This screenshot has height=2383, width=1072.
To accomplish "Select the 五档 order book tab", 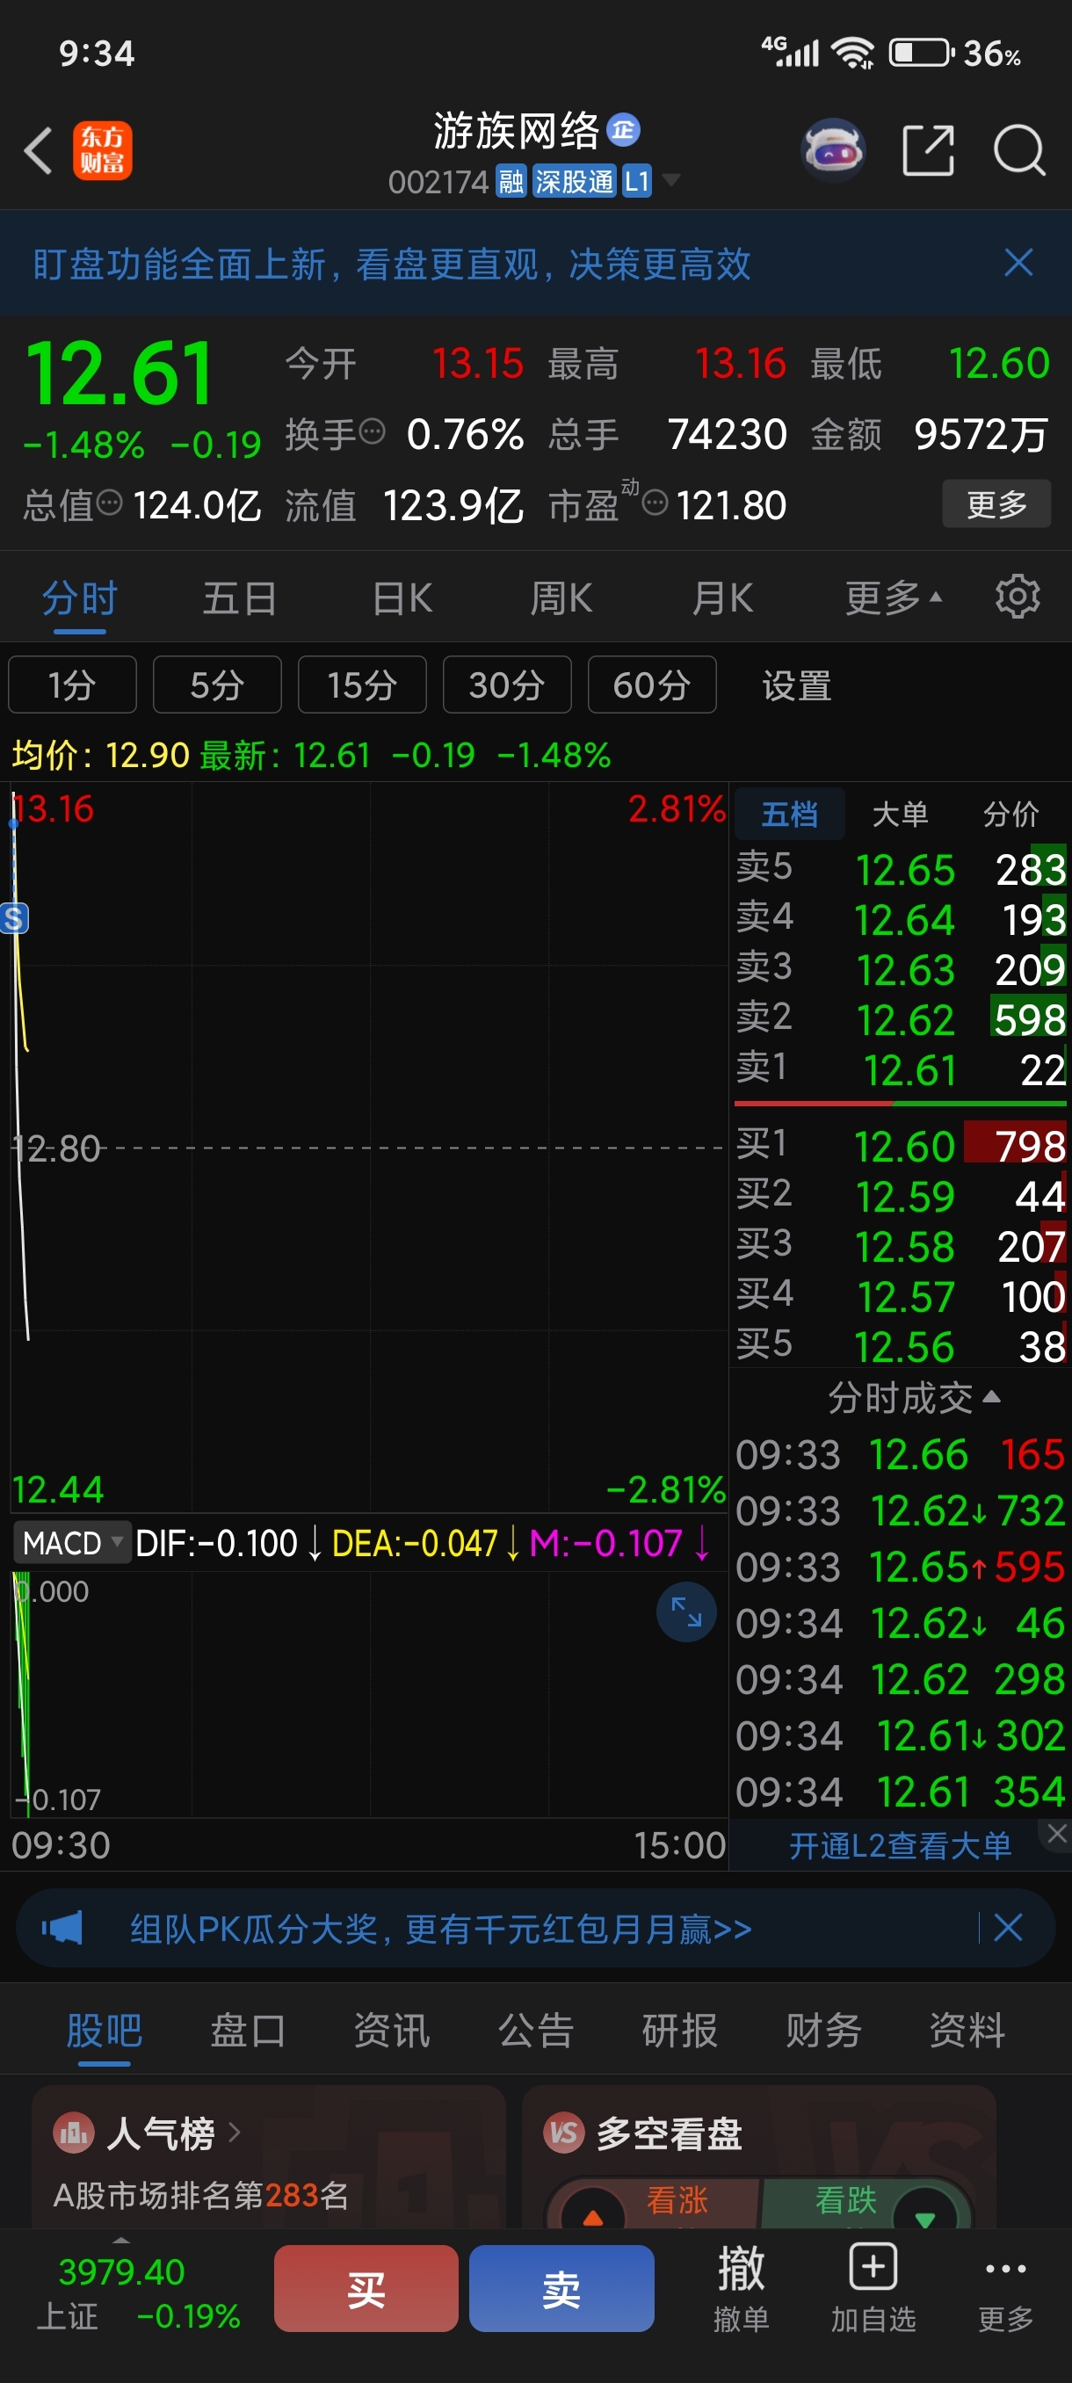I will (789, 814).
